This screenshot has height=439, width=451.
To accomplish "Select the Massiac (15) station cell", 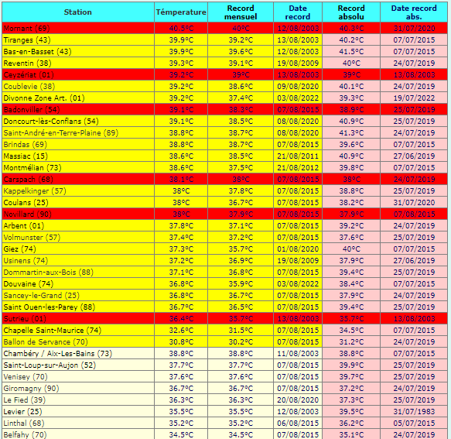I will click(x=78, y=156).
